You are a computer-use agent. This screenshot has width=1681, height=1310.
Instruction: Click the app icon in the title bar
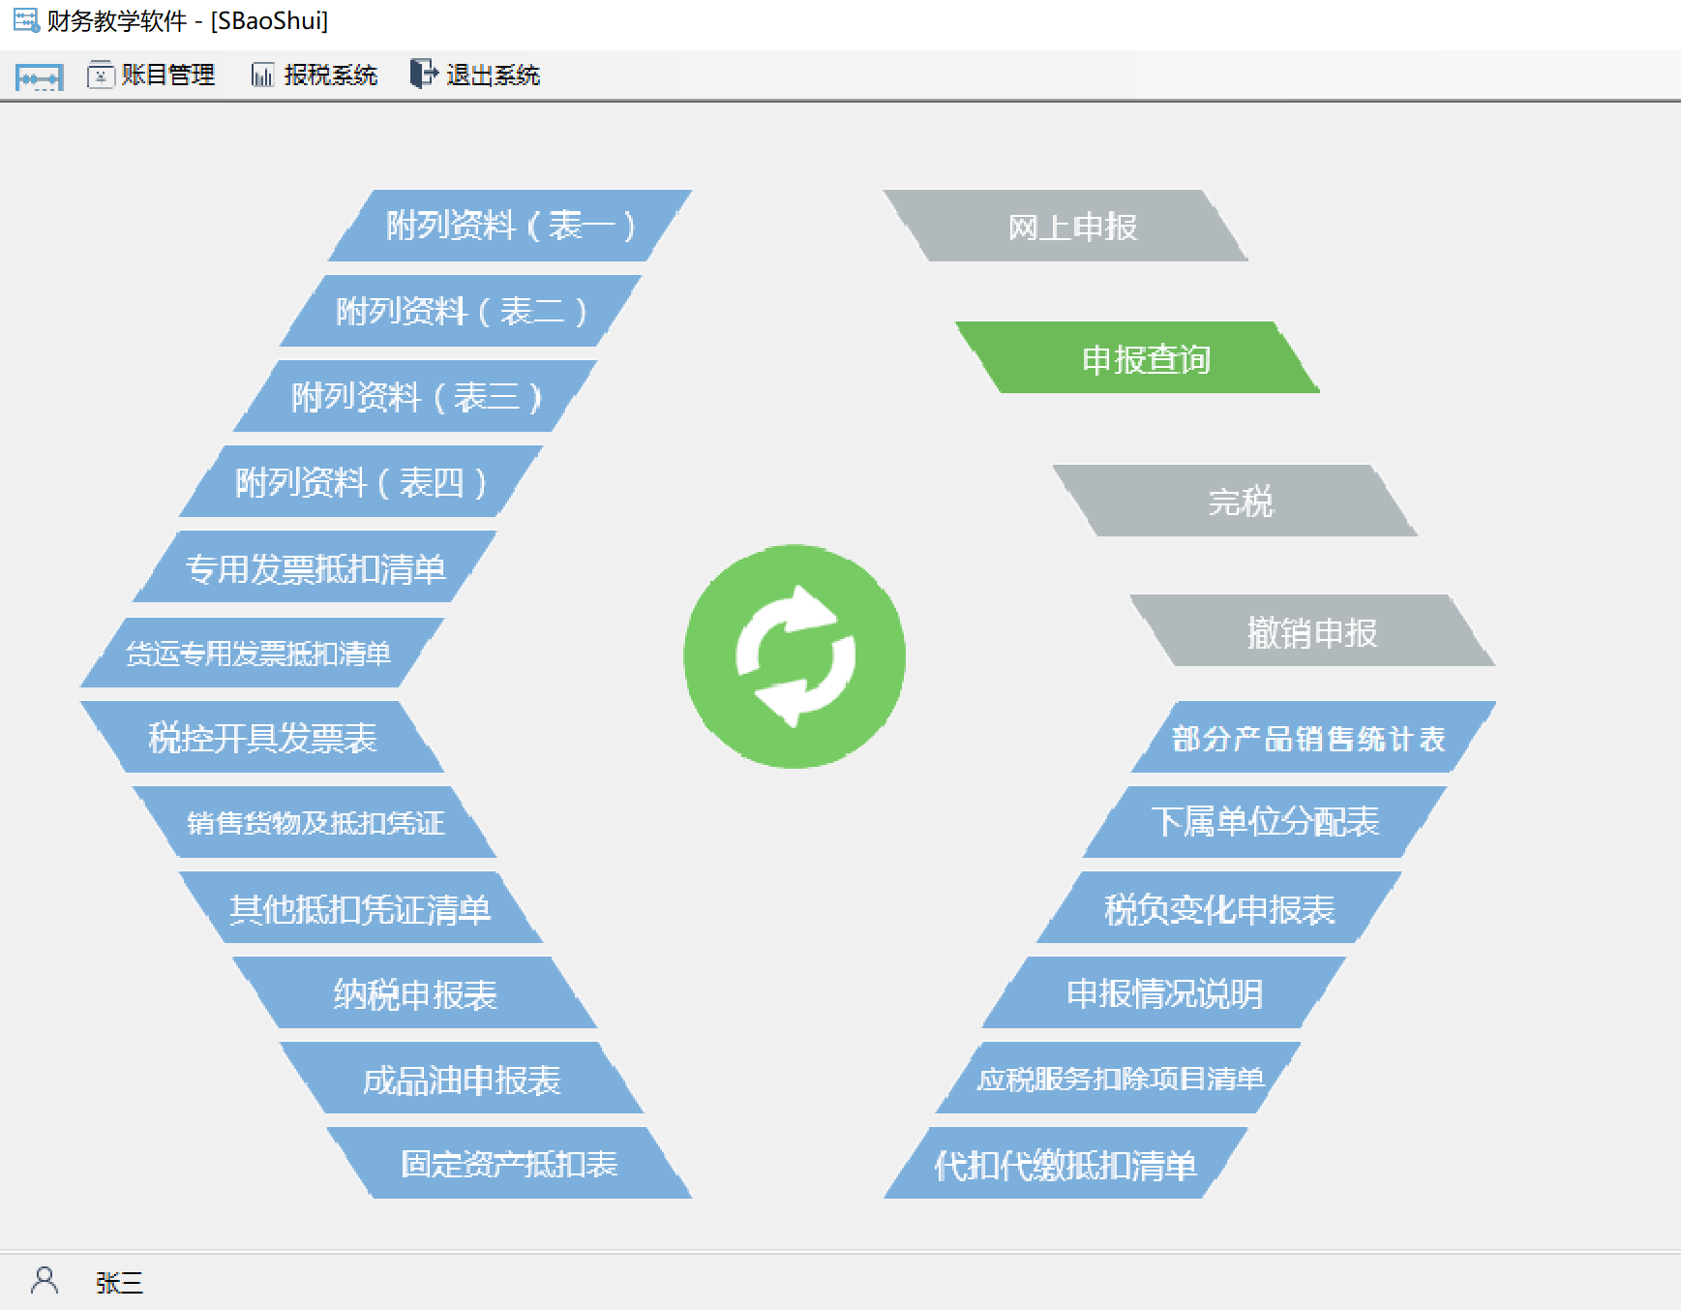(x=25, y=20)
